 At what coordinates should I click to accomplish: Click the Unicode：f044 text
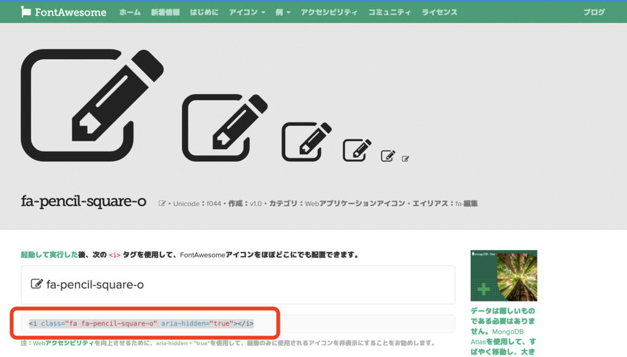tap(197, 204)
